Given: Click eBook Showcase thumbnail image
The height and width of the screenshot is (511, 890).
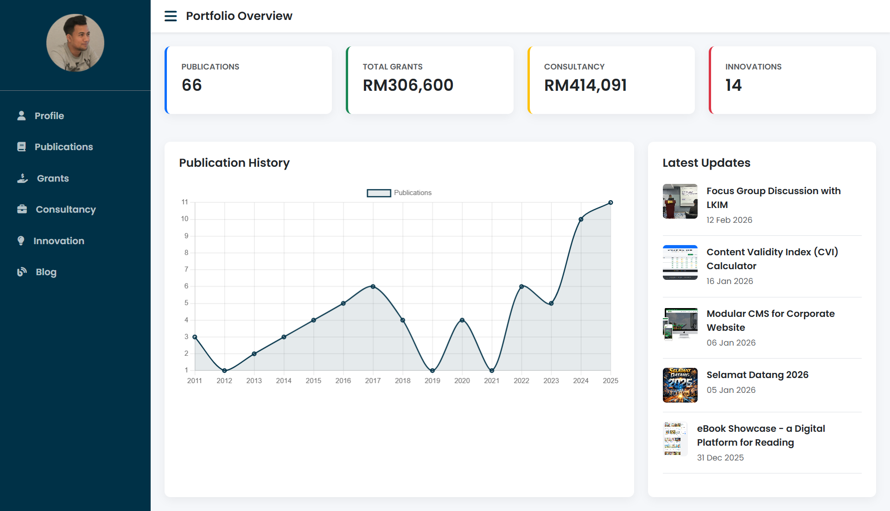Looking at the screenshot, I should click(675, 439).
